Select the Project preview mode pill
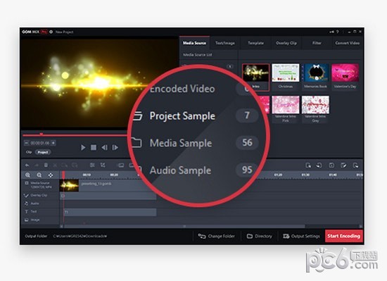This screenshot has width=387, height=281. (43, 152)
